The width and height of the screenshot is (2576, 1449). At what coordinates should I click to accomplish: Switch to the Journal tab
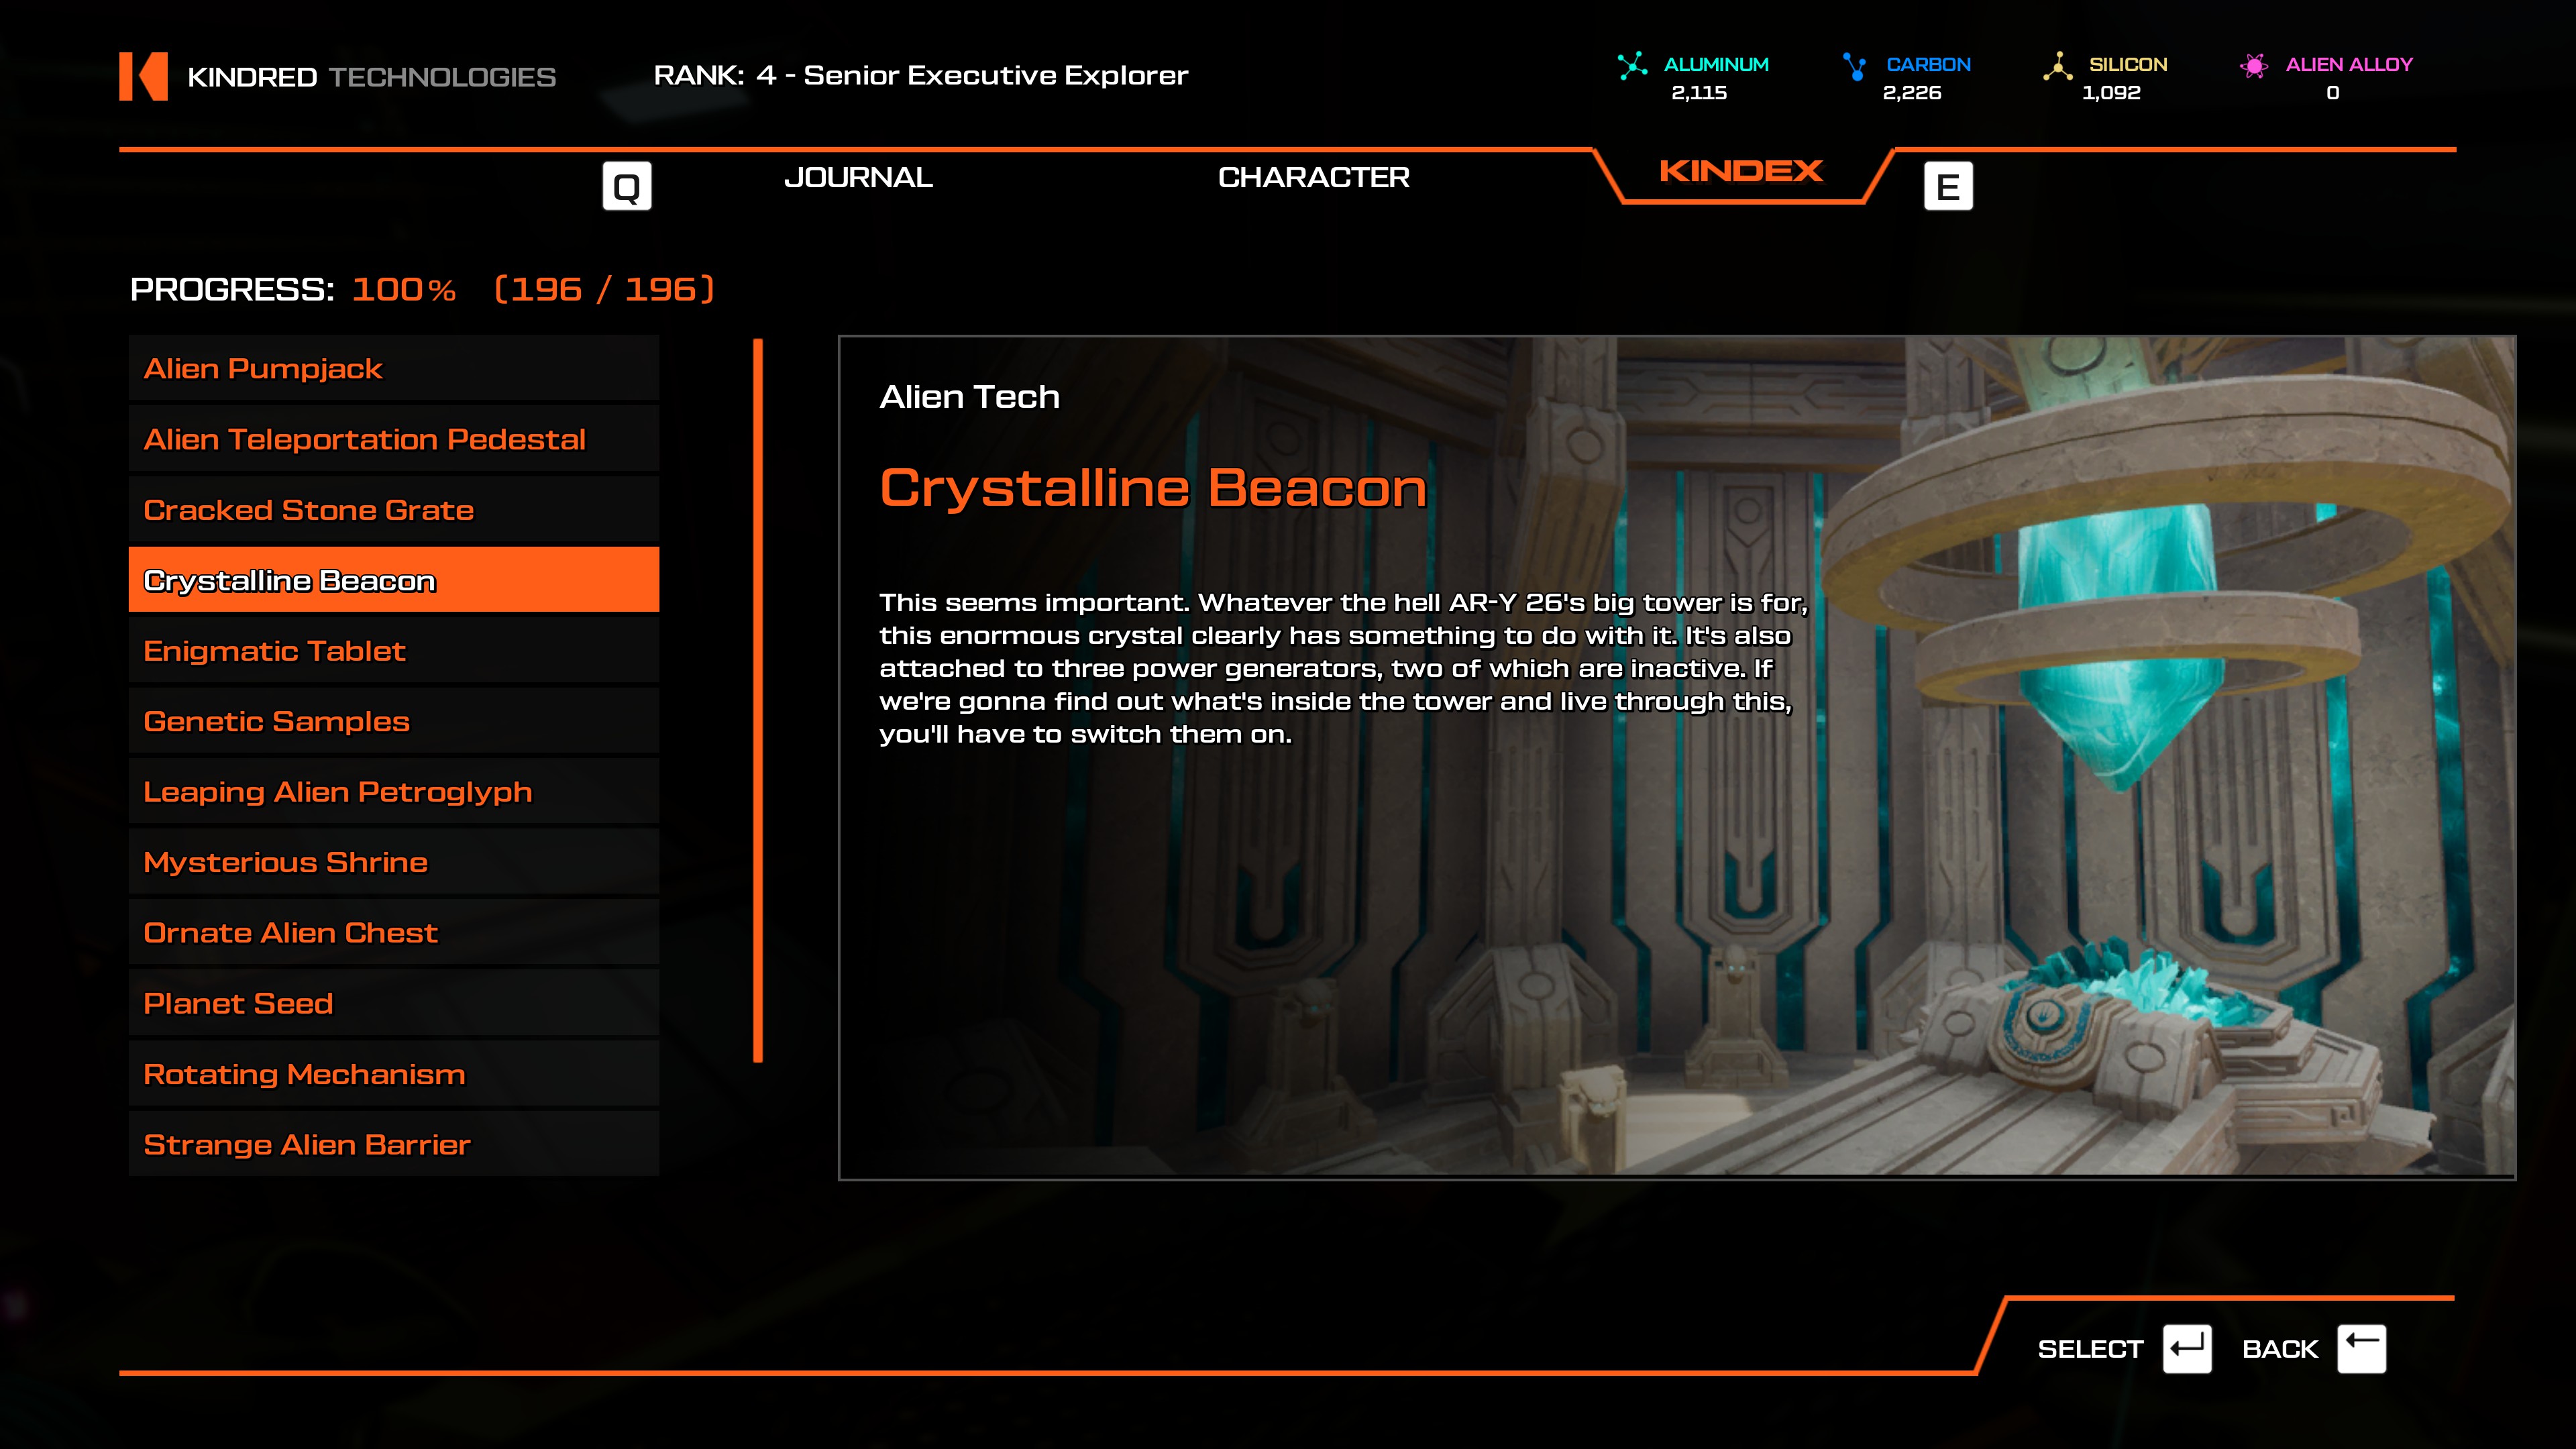pos(858,178)
